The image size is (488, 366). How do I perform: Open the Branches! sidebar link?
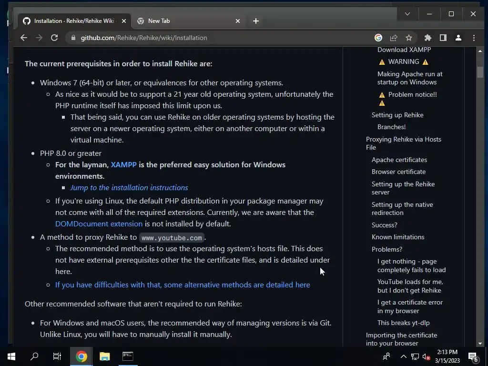(392, 127)
